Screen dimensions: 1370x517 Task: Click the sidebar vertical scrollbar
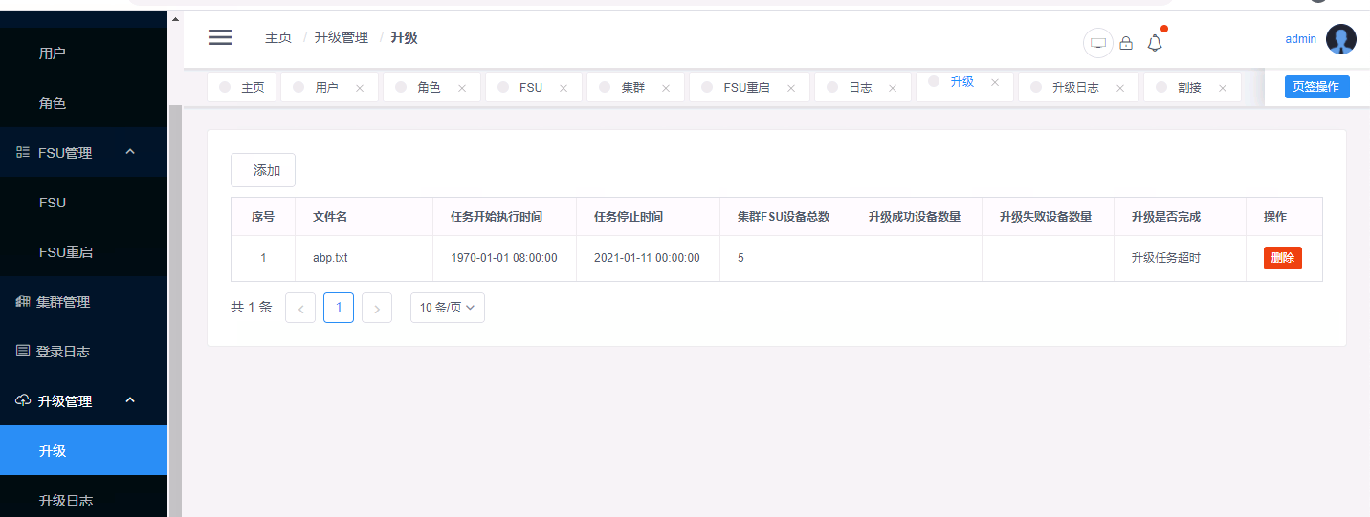176,311
